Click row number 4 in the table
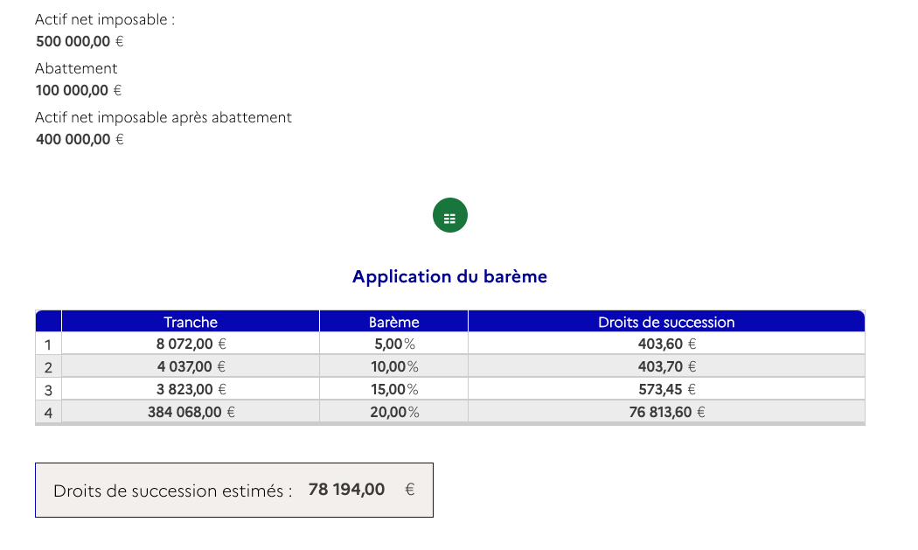Screen dimensions: 918x550 click(48, 413)
